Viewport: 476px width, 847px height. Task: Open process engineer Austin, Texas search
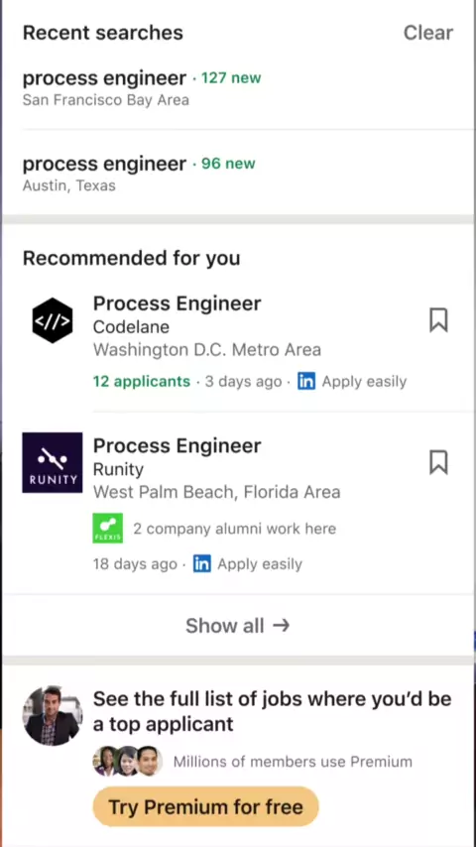pyautogui.click(x=238, y=173)
